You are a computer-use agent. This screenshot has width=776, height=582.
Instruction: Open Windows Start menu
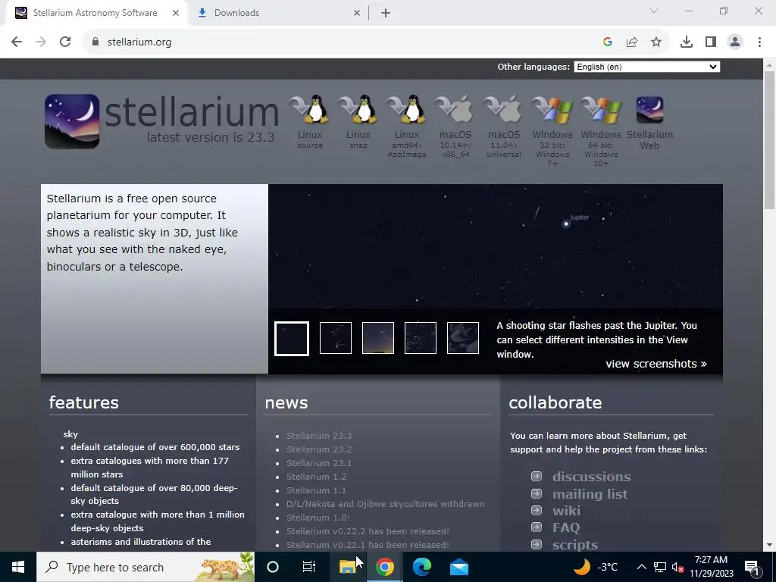pyautogui.click(x=18, y=567)
